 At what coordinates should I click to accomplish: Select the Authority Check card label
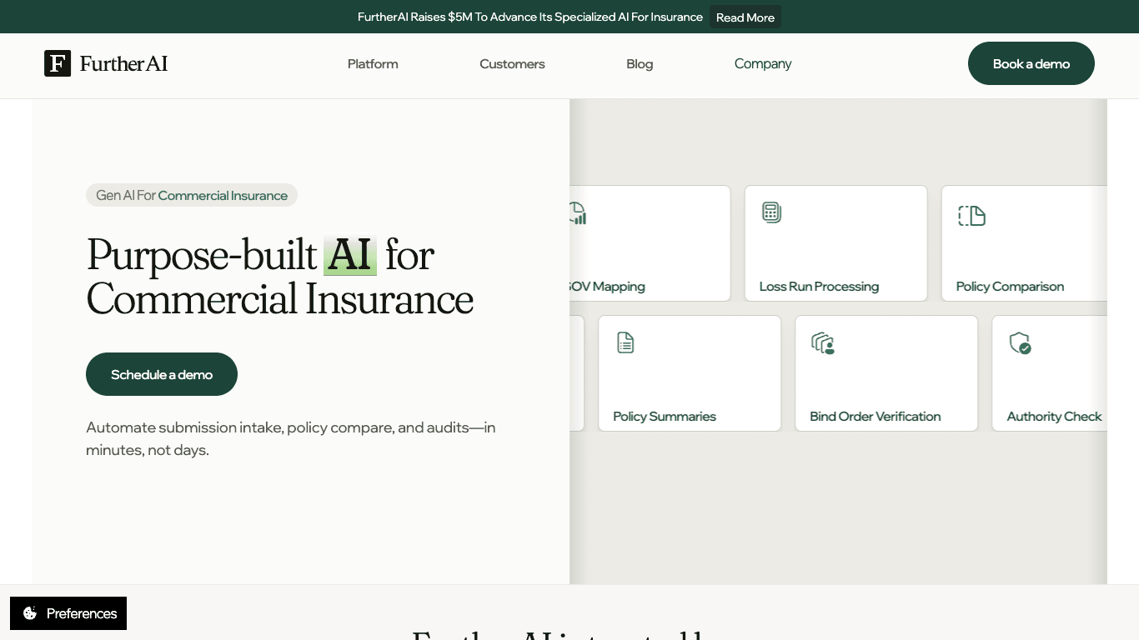[x=1054, y=417]
